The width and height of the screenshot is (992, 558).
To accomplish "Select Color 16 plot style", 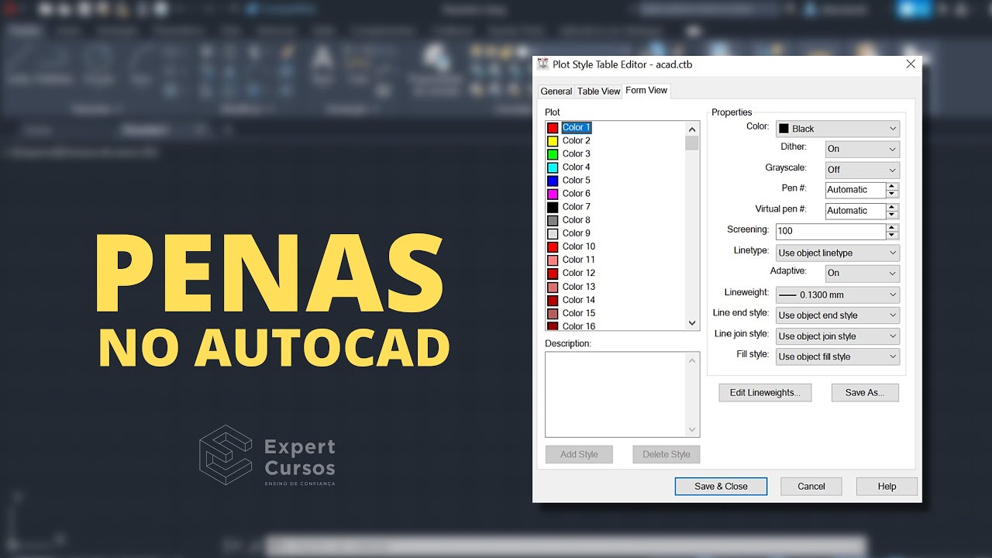I will [579, 325].
